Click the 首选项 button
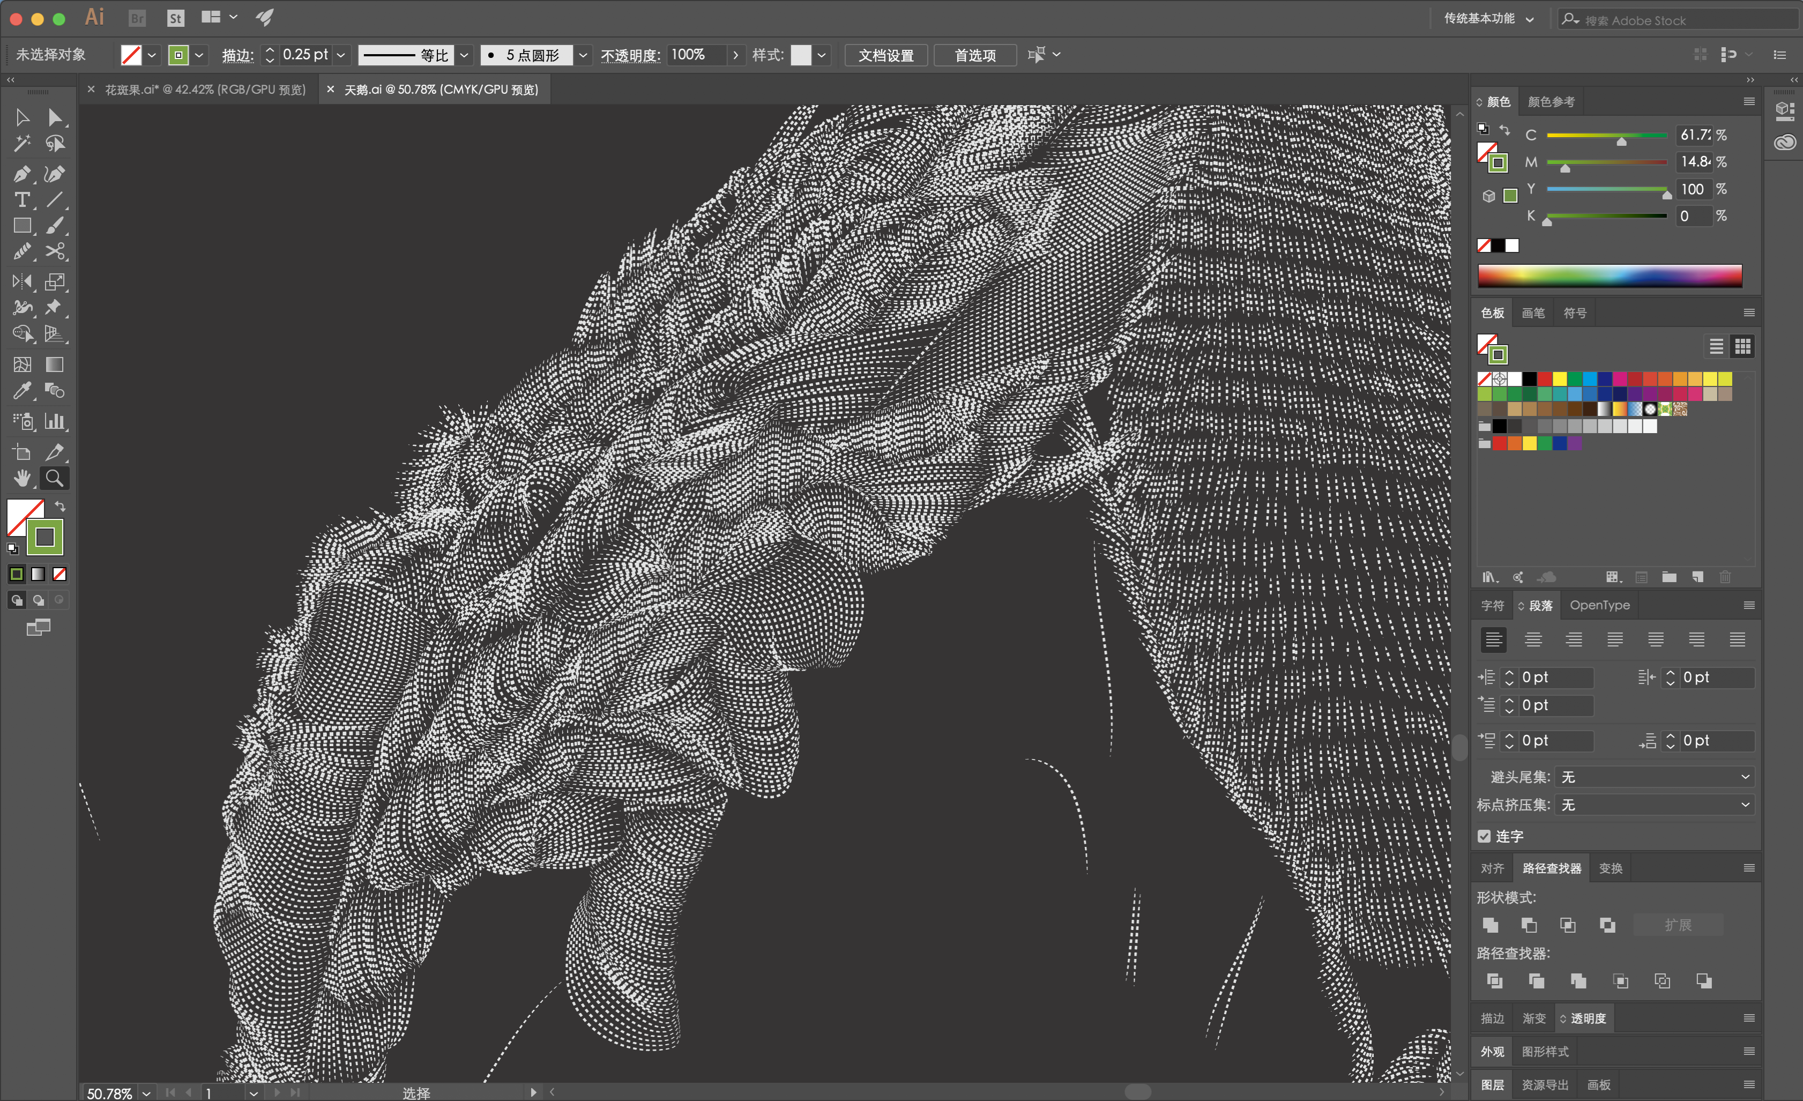The width and height of the screenshot is (1803, 1101). click(975, 55)
